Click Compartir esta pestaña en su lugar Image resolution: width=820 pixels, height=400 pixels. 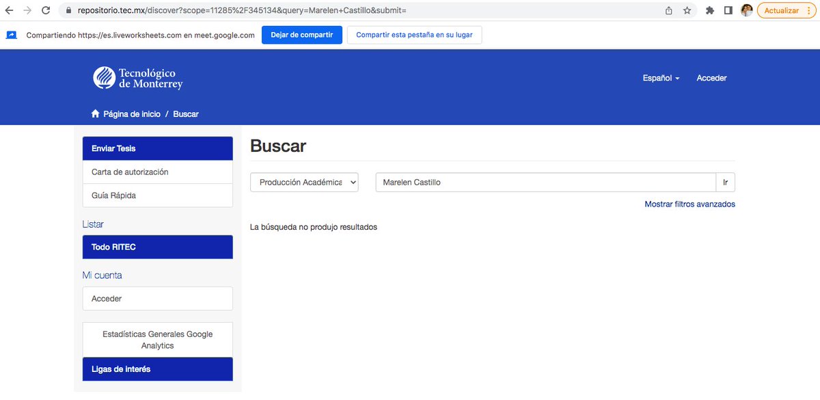414,35
